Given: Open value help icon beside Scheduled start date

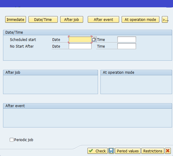Looking at the screenshot, I should coord(94,39).
